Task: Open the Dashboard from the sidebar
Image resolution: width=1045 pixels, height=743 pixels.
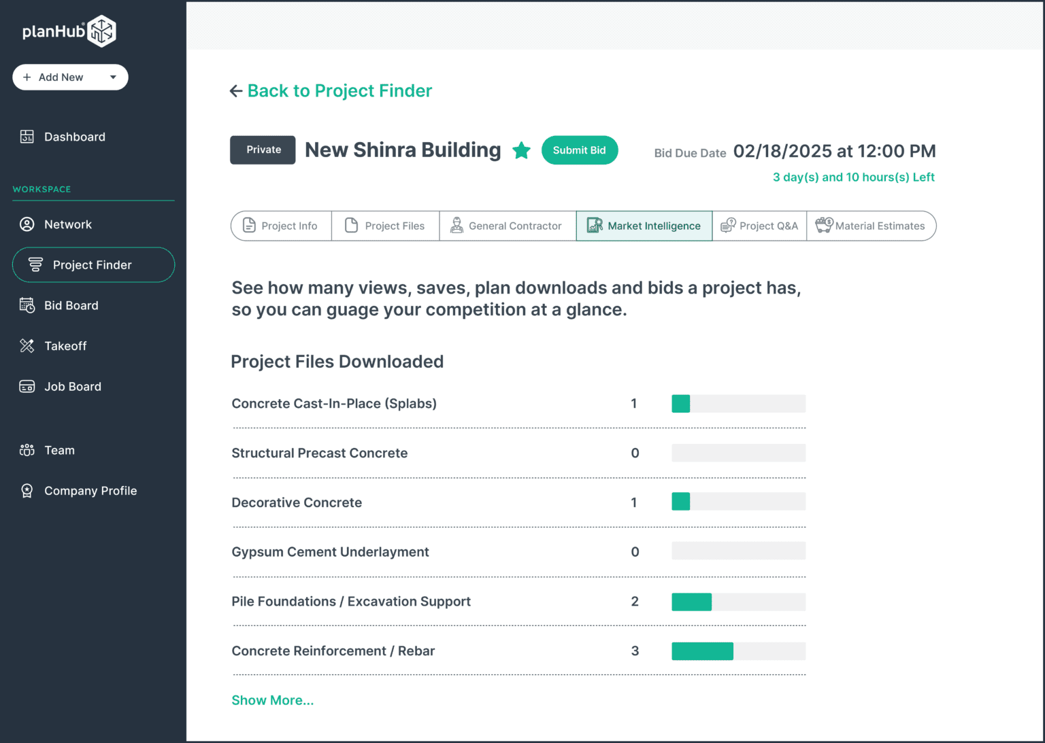Action: point(74,137)
